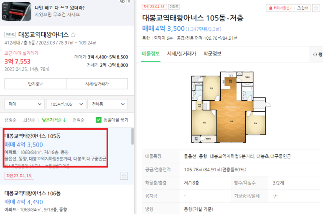Click the 단지정보 button

pos(36,84)
